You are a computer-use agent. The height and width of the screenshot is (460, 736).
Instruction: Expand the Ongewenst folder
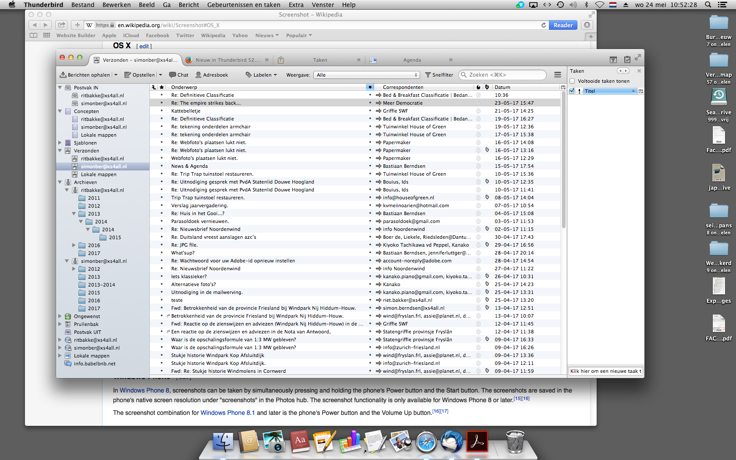point(60,316)
